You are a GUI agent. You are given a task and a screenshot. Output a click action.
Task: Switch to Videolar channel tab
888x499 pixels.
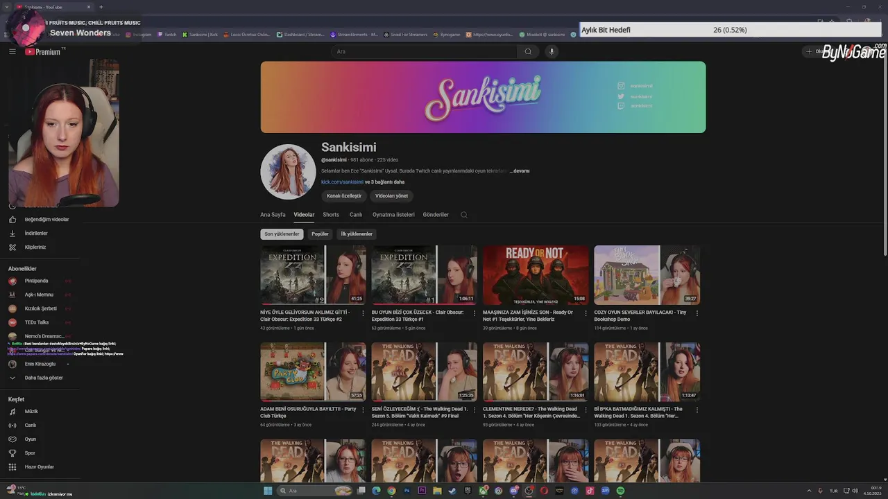pos(304,215)
